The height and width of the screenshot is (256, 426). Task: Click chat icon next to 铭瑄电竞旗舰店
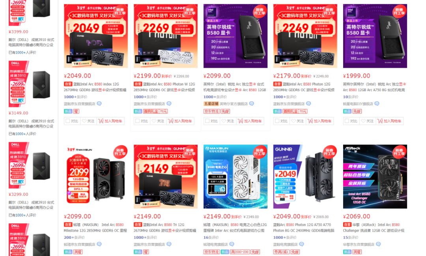click(232, 244)
